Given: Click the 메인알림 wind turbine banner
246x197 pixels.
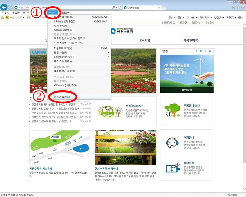Looking at the screenshot, I should point(187,74).
